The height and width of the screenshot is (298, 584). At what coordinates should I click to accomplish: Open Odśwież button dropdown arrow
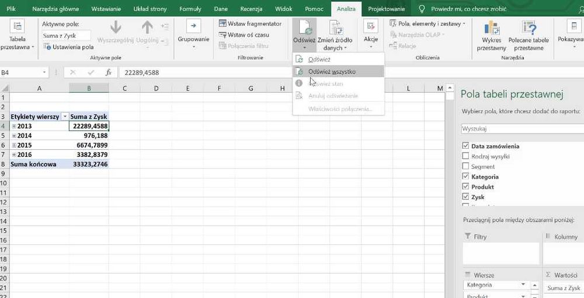coord(304,48)
